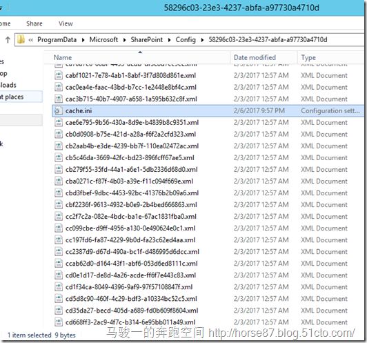Click the XML icon of cc197fd6-fa87-4229-9b0d-fa23c62ed4aa.xml
Viewport: 367px width, 343px height.
[x=59, y=239]
